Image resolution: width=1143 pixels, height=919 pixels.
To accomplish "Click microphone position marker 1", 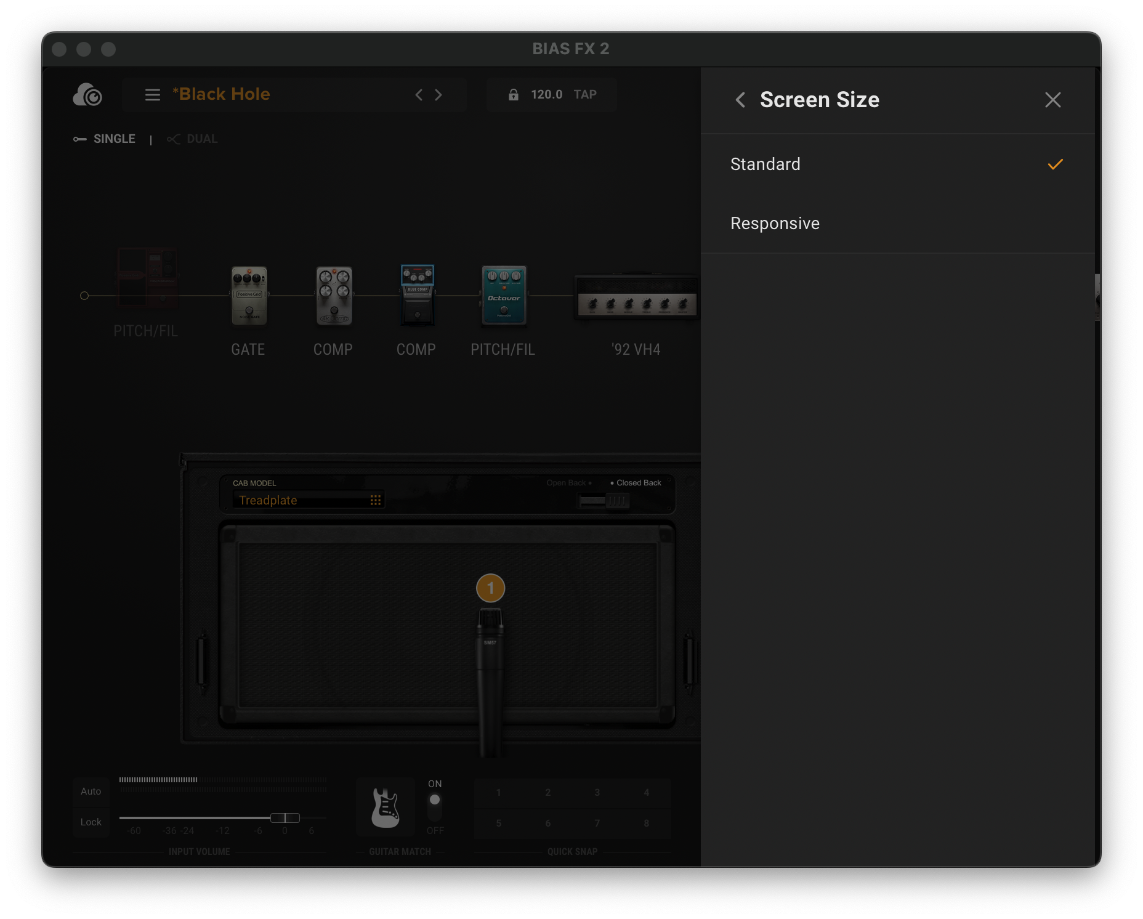I will (491, 588).
